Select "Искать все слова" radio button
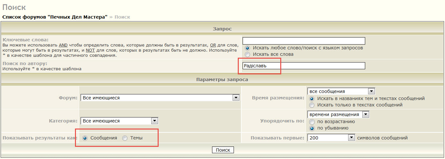 [247, 54]
